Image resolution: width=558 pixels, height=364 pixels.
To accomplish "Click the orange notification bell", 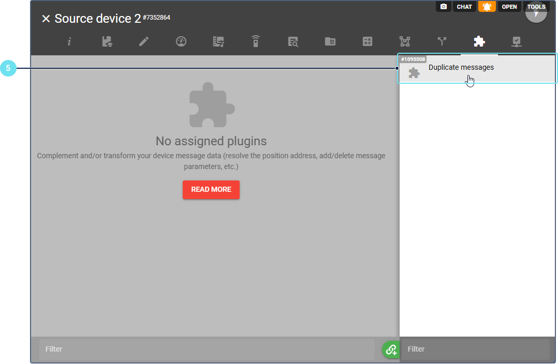I will pyautogui.click(x=487, y=7).
